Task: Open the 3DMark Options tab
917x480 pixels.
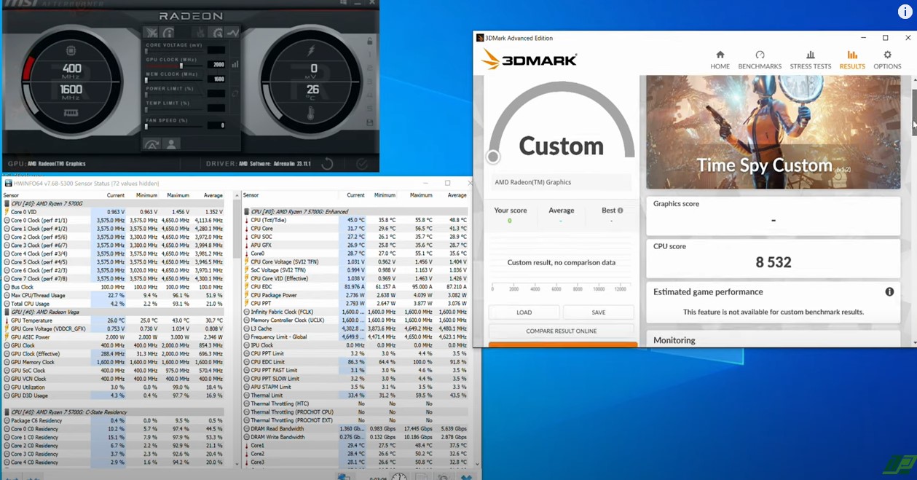Action: click(x=887, y=60)
